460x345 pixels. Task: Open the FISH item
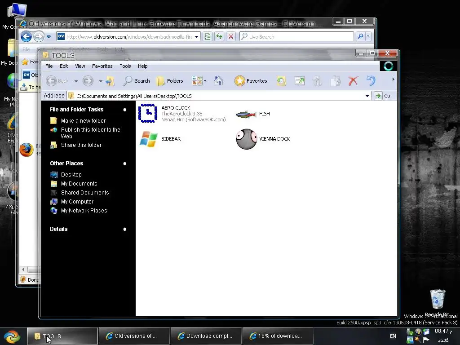click(x=247, y=114)
